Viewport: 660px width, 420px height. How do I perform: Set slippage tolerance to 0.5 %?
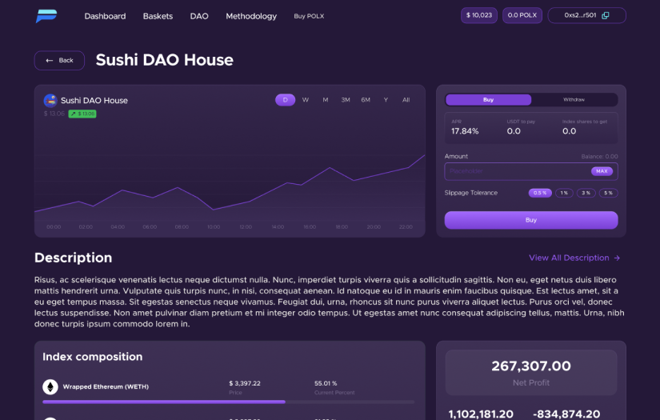click(540, 193)
